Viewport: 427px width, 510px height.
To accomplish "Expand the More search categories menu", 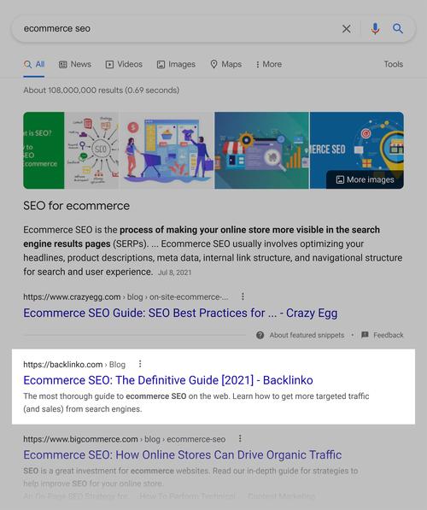I will pos(269,64).
